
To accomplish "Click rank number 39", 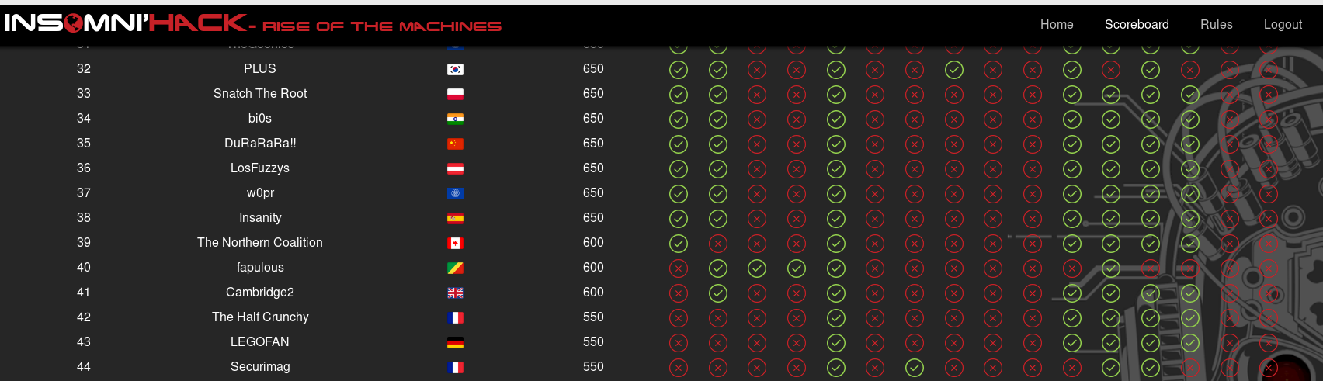I will point(84,243).
